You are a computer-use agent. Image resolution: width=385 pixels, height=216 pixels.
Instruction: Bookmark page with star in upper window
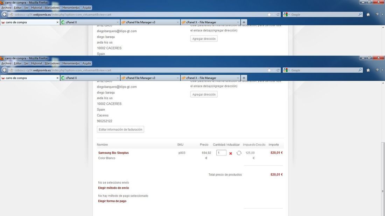click(269, 14)
